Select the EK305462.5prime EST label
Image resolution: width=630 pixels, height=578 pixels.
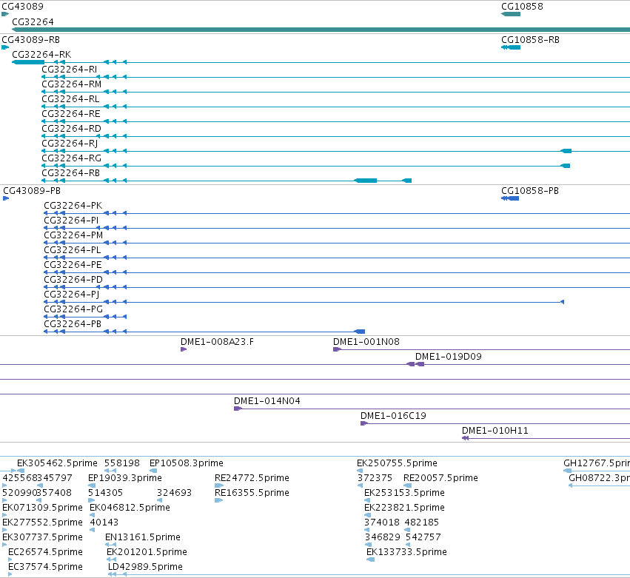pos(57,463)
